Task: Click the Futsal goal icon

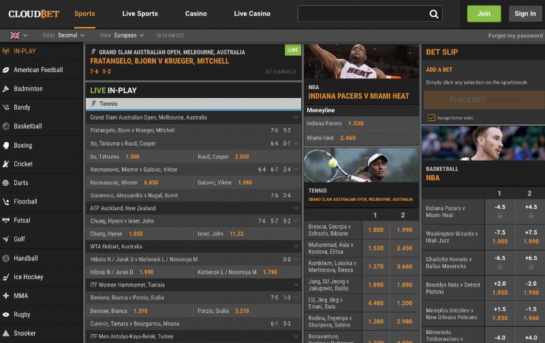Action: click(6, 220)
